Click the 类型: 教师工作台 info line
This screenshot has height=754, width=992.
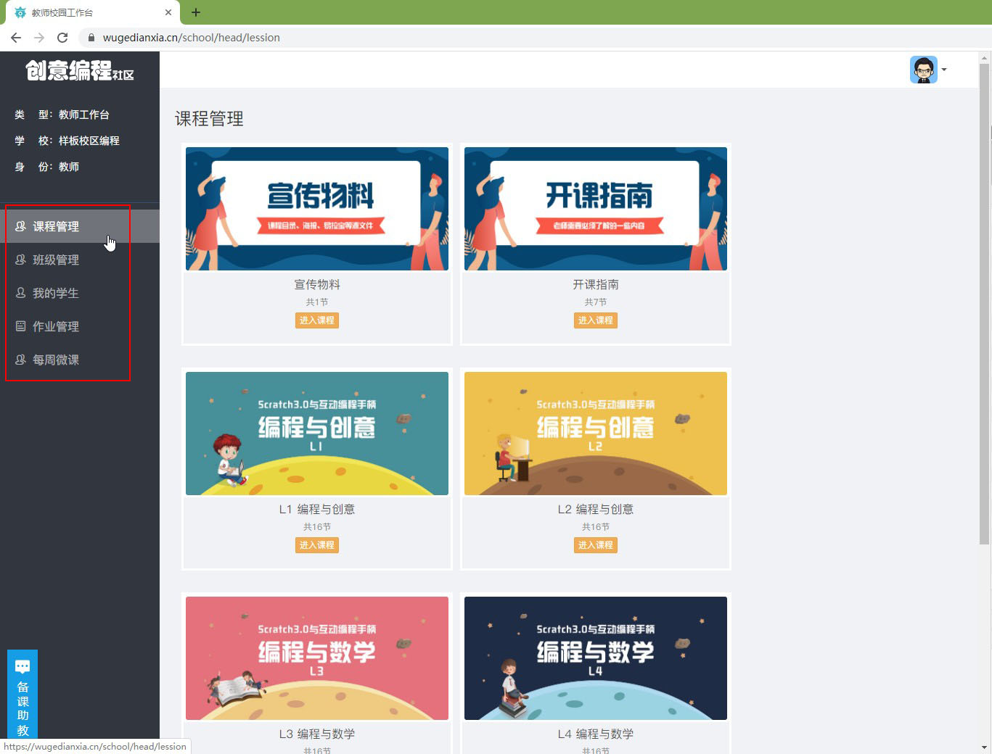click(x=62, y=115)
